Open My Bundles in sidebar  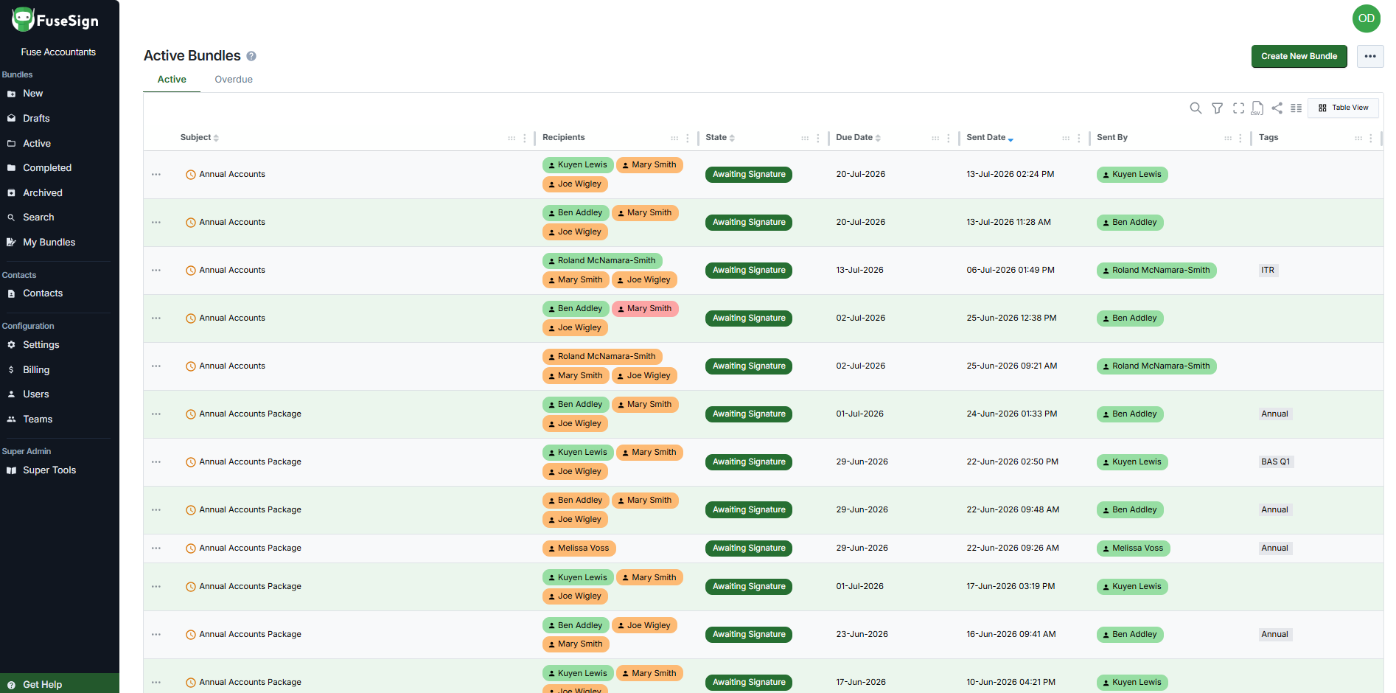coord(59,243)
